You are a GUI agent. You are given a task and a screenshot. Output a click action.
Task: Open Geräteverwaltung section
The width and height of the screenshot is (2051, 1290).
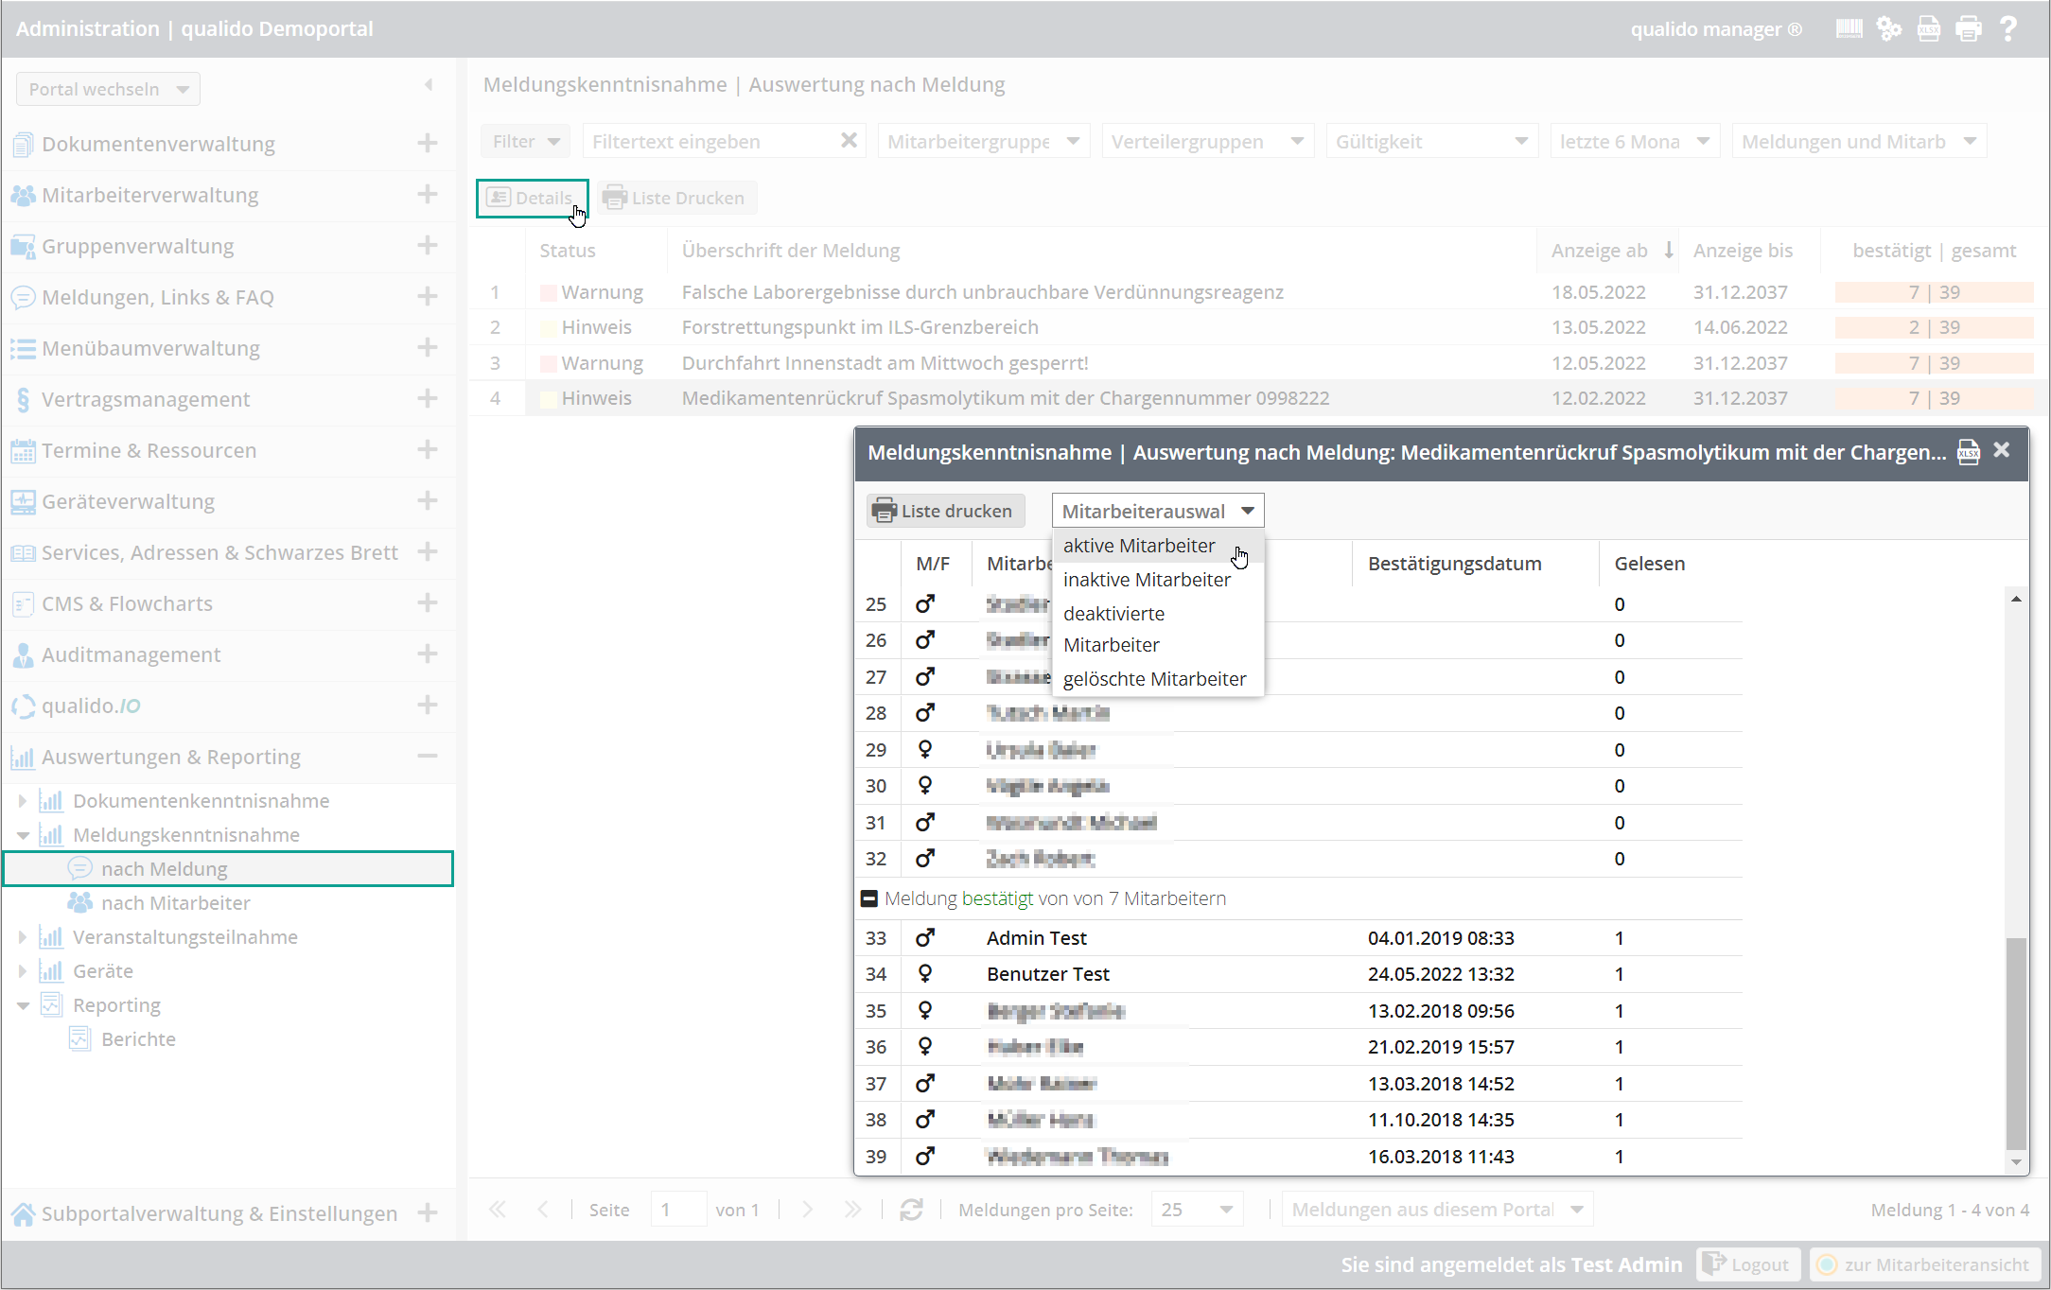coord(228,501)
